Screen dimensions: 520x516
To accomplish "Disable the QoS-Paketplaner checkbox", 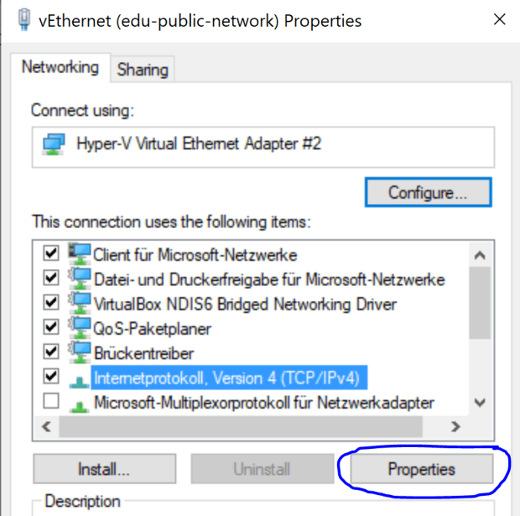I will tap(51, 328).
